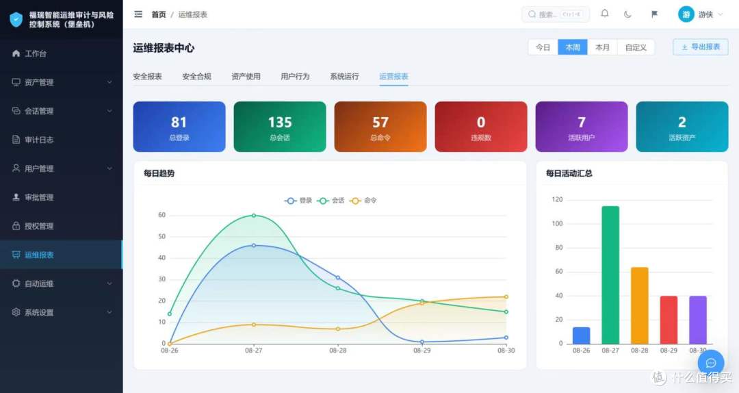Switch to 运营报表 tab
The height and width of the screenshot is (393, 739).
tap(393, 77)
